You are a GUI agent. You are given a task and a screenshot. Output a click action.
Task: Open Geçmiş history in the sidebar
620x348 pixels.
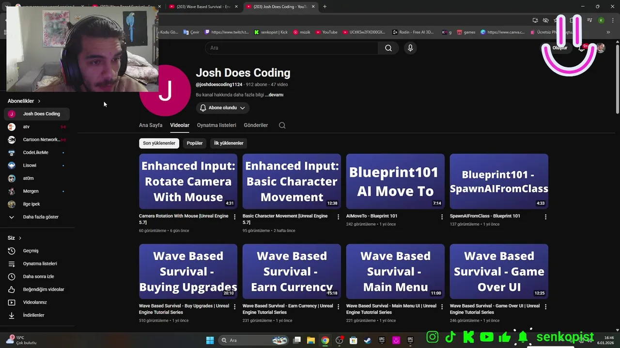click(x=37, y=251)
